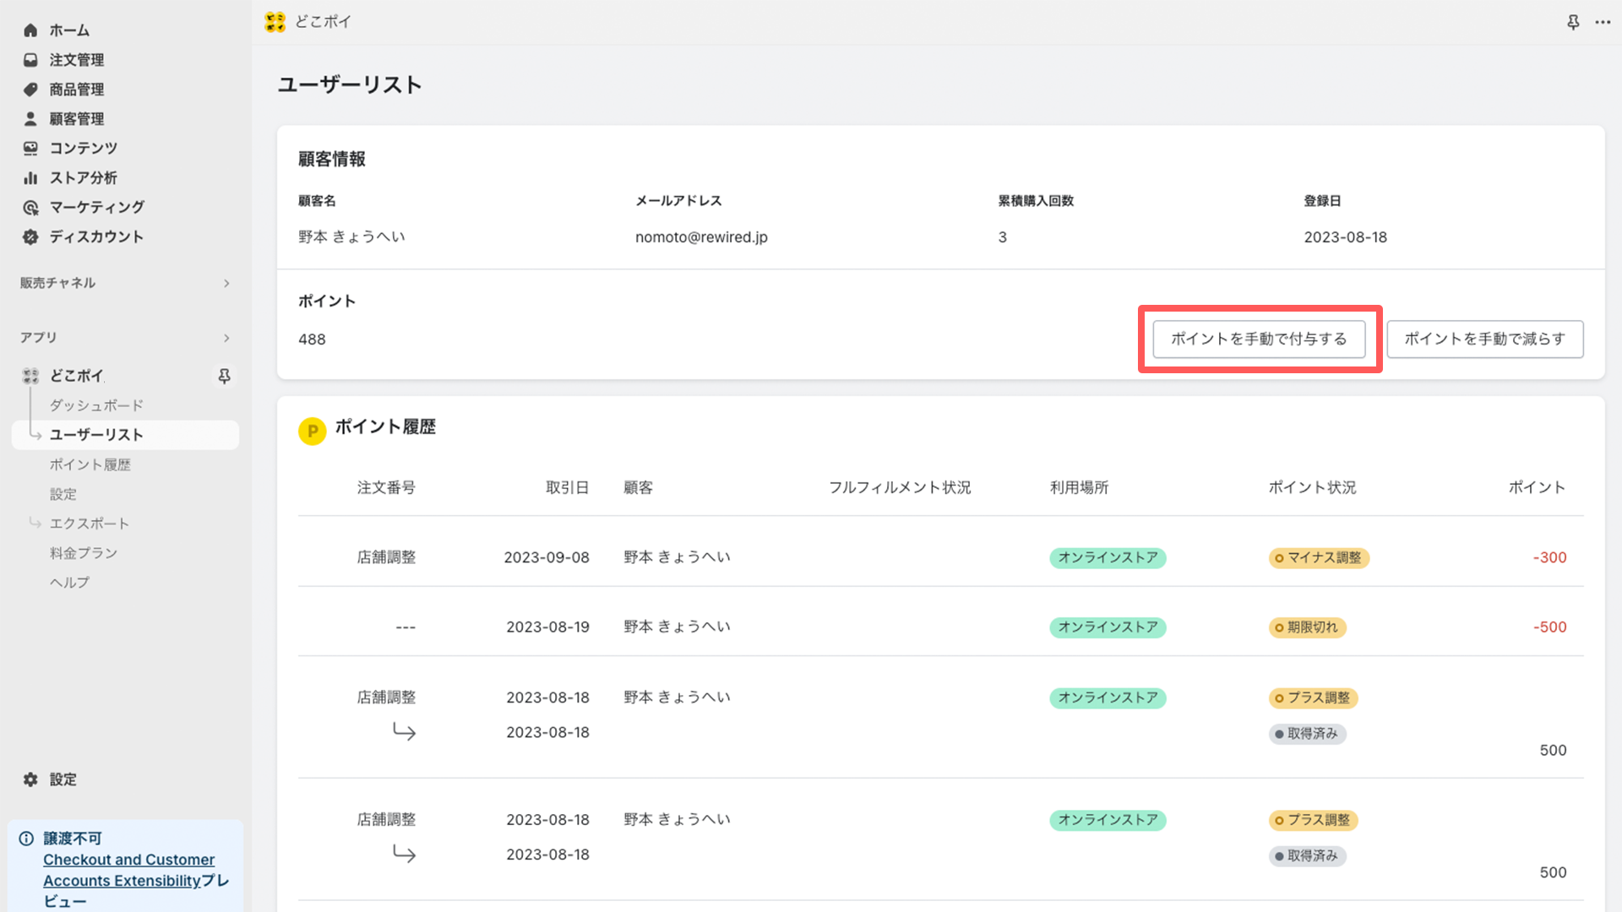Click the 注文管理 inbox icon

(x=30, y=60)
